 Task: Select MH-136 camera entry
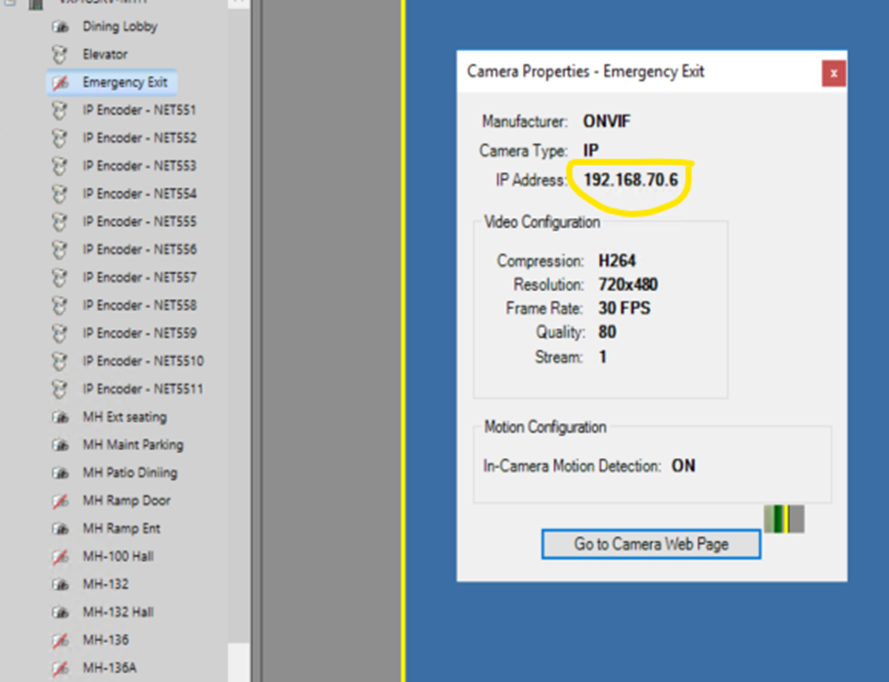(x=106, y=640)
